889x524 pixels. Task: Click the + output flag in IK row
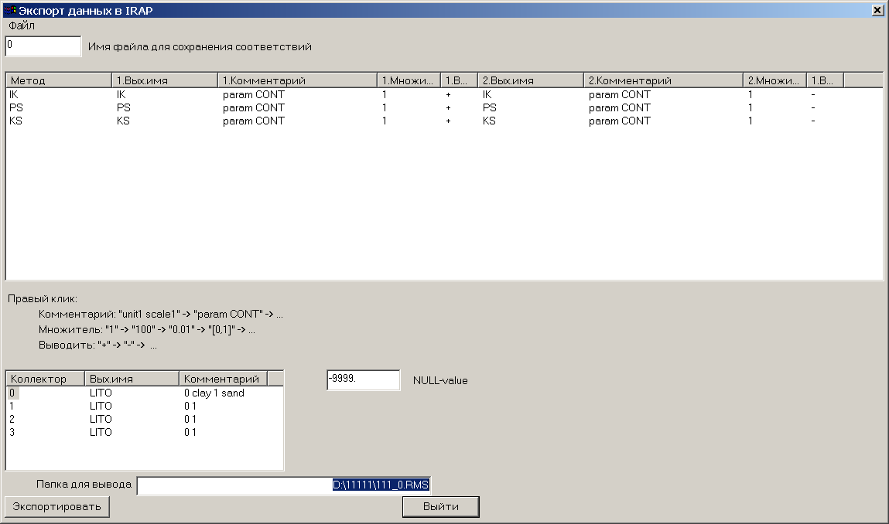click(x=449, y=94)
